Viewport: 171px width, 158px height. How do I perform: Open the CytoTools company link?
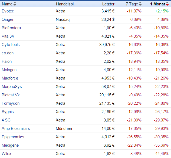point(11,45)
